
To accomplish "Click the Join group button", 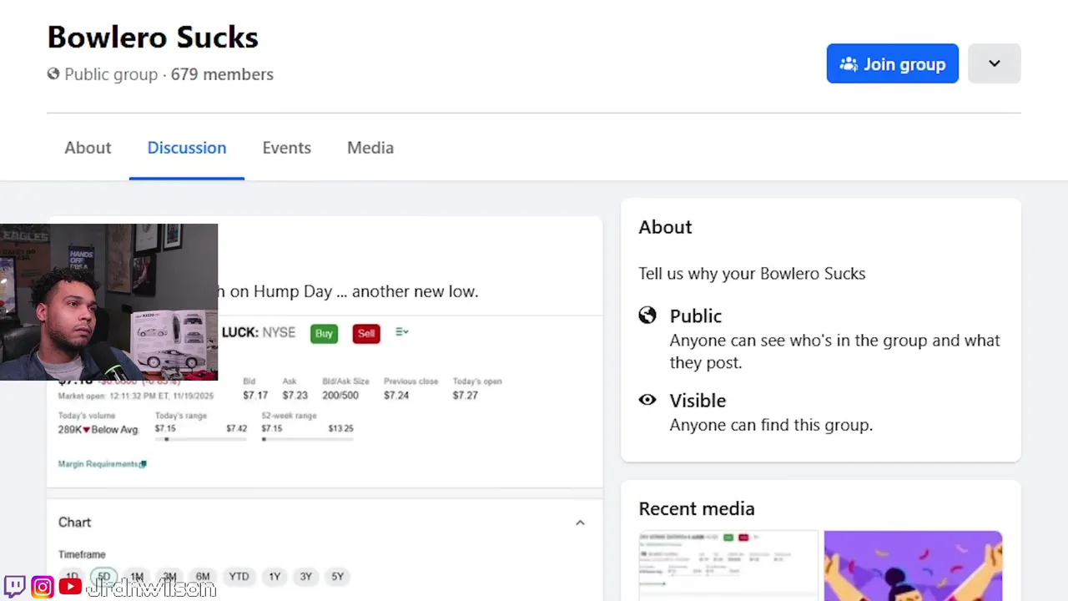I will [x=892, y=63].
